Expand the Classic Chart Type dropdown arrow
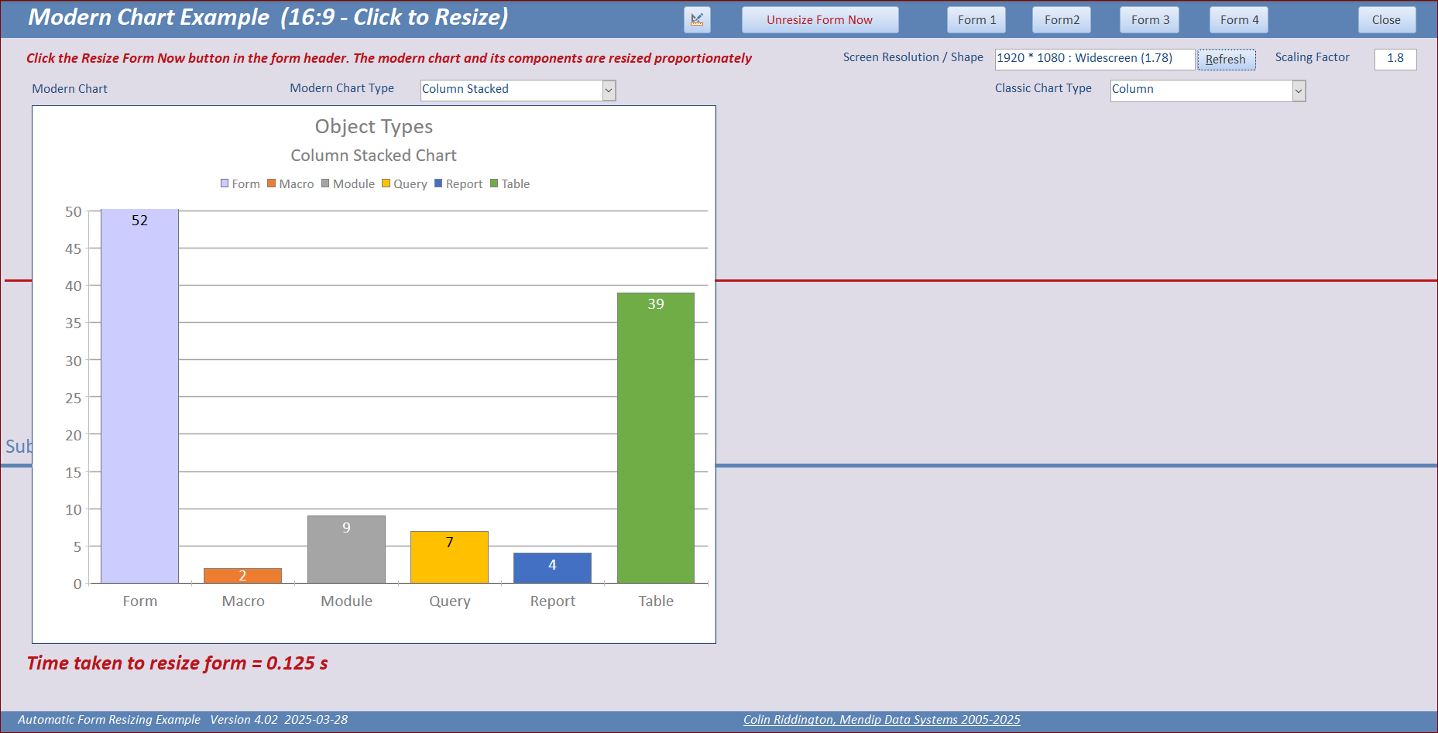The height and width of the screenshot is (733, 1438). (1299, 91)
